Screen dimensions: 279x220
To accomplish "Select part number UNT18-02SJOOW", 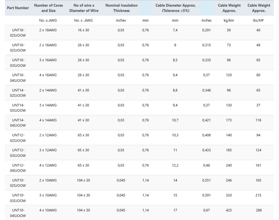I will (x=18, y=33).
